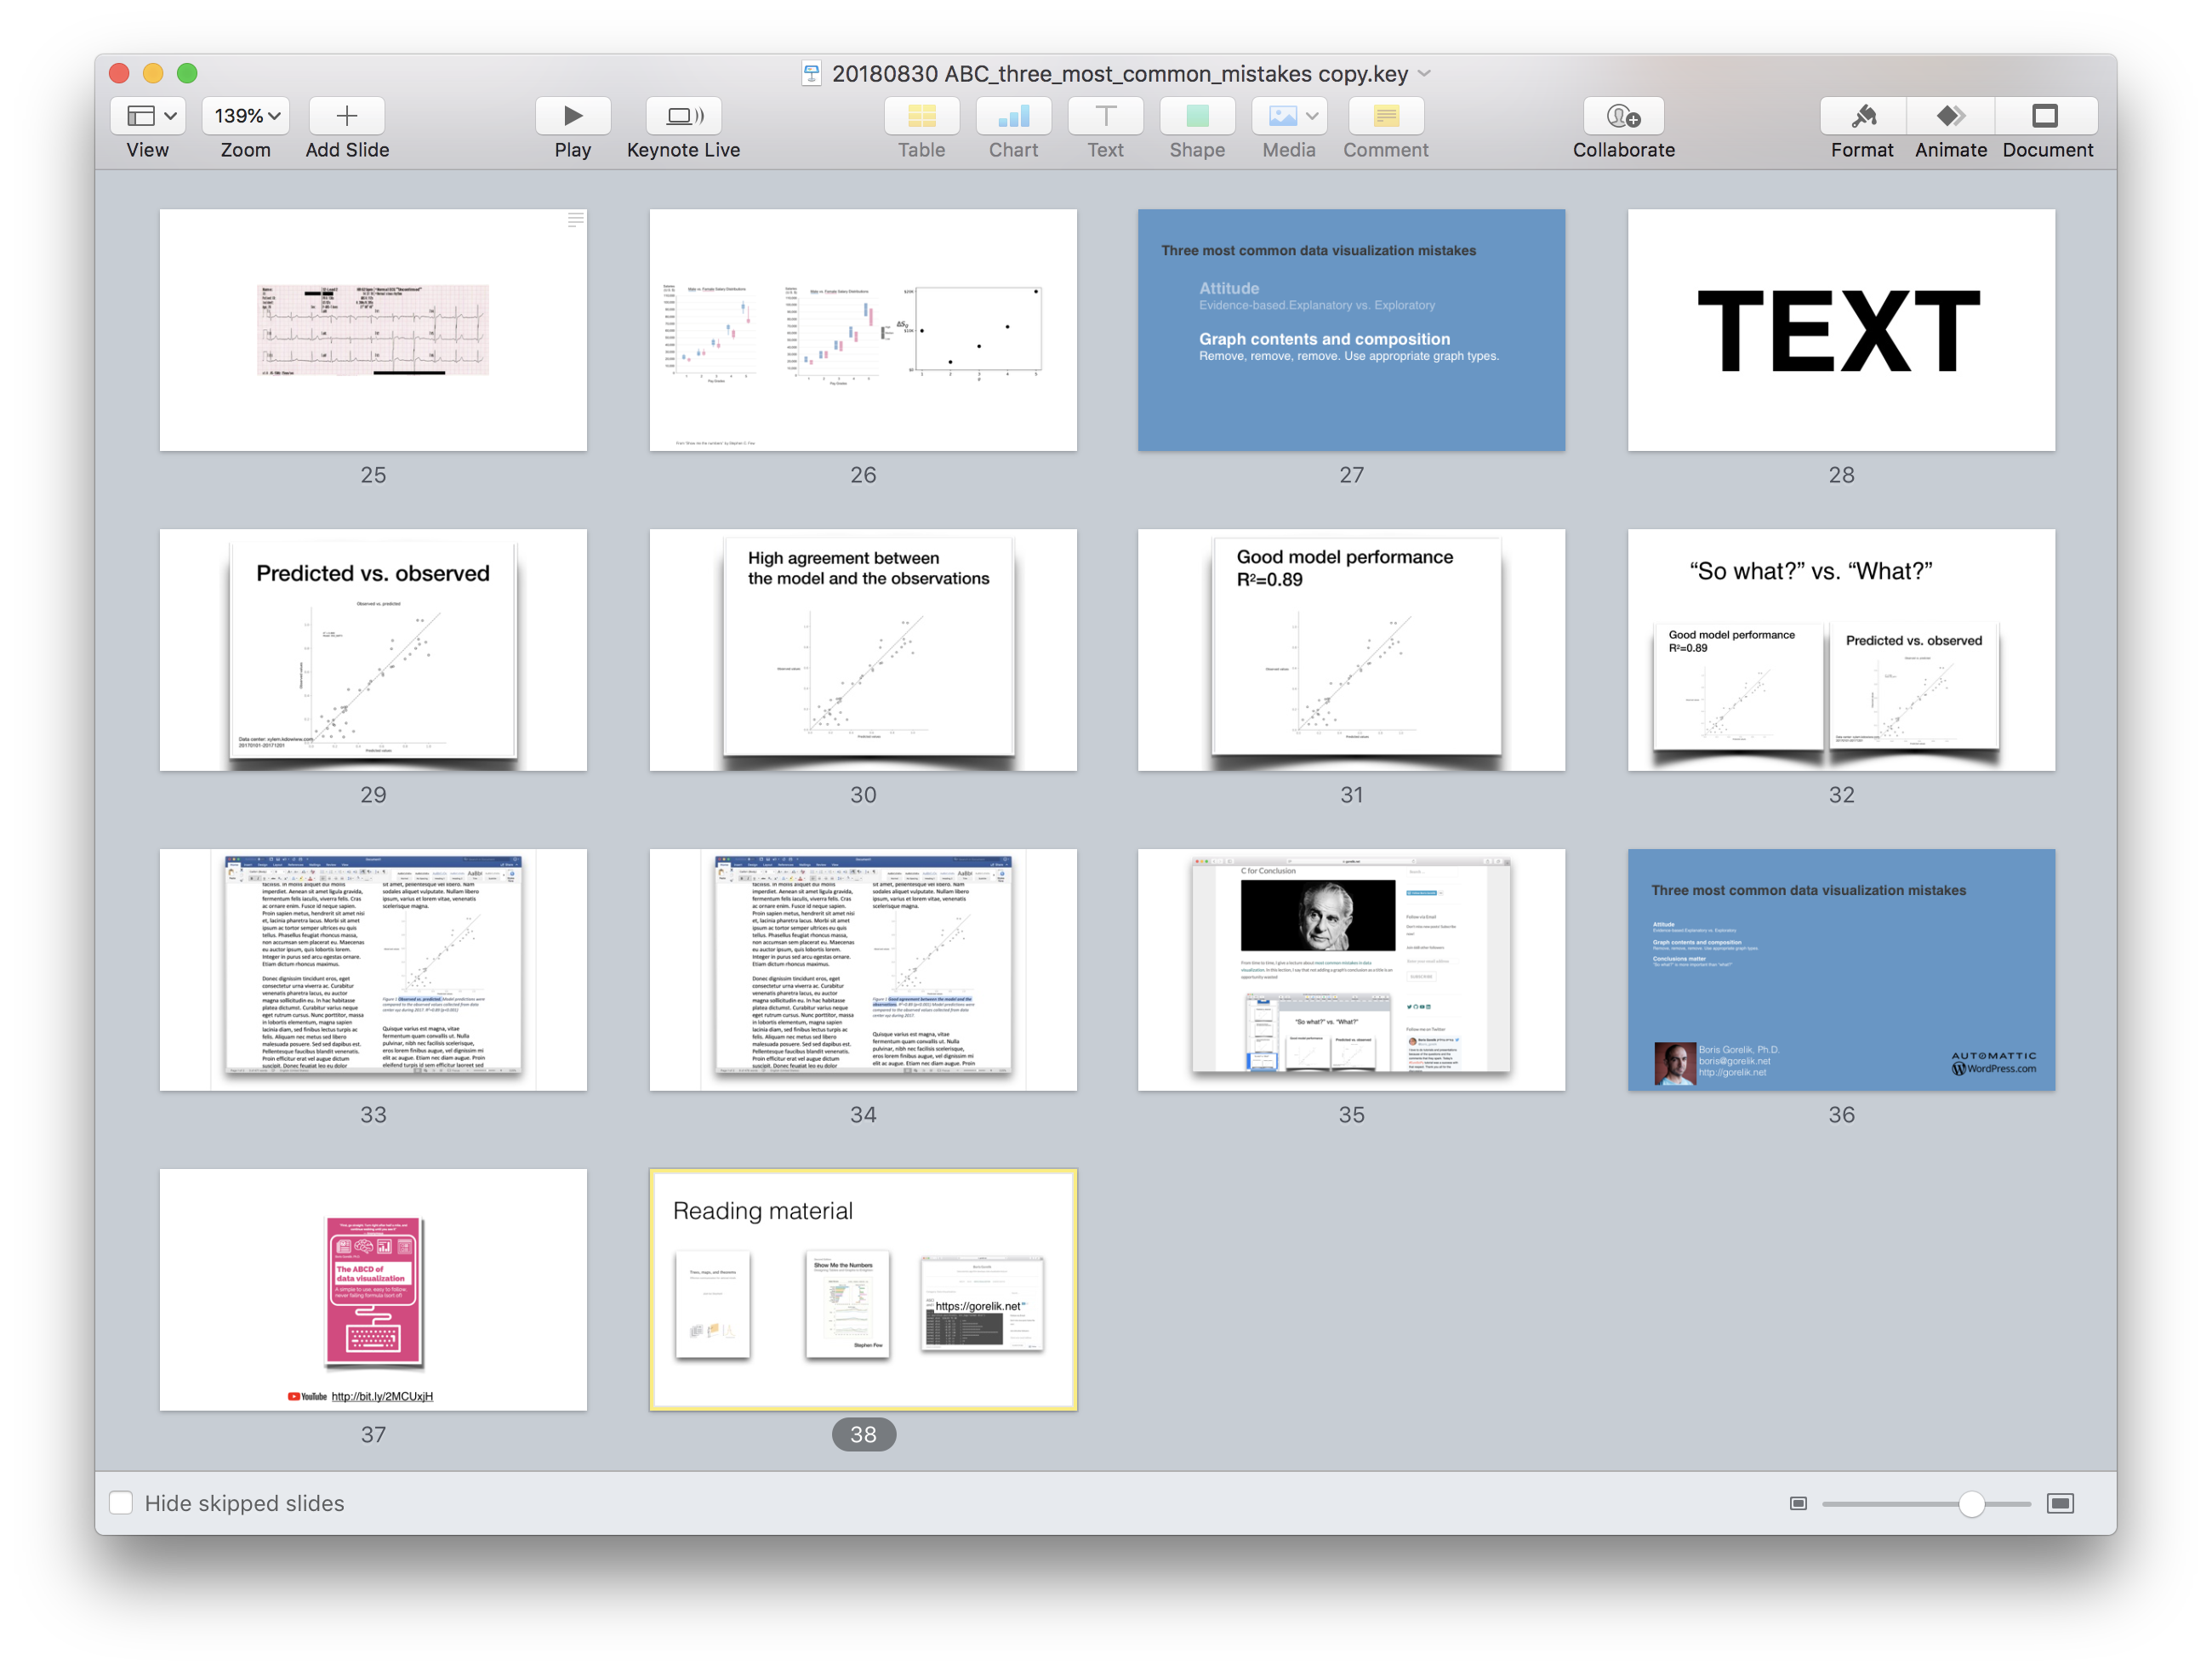
Task: Click the slide number 38 badge
Action: click(863, 1434)
